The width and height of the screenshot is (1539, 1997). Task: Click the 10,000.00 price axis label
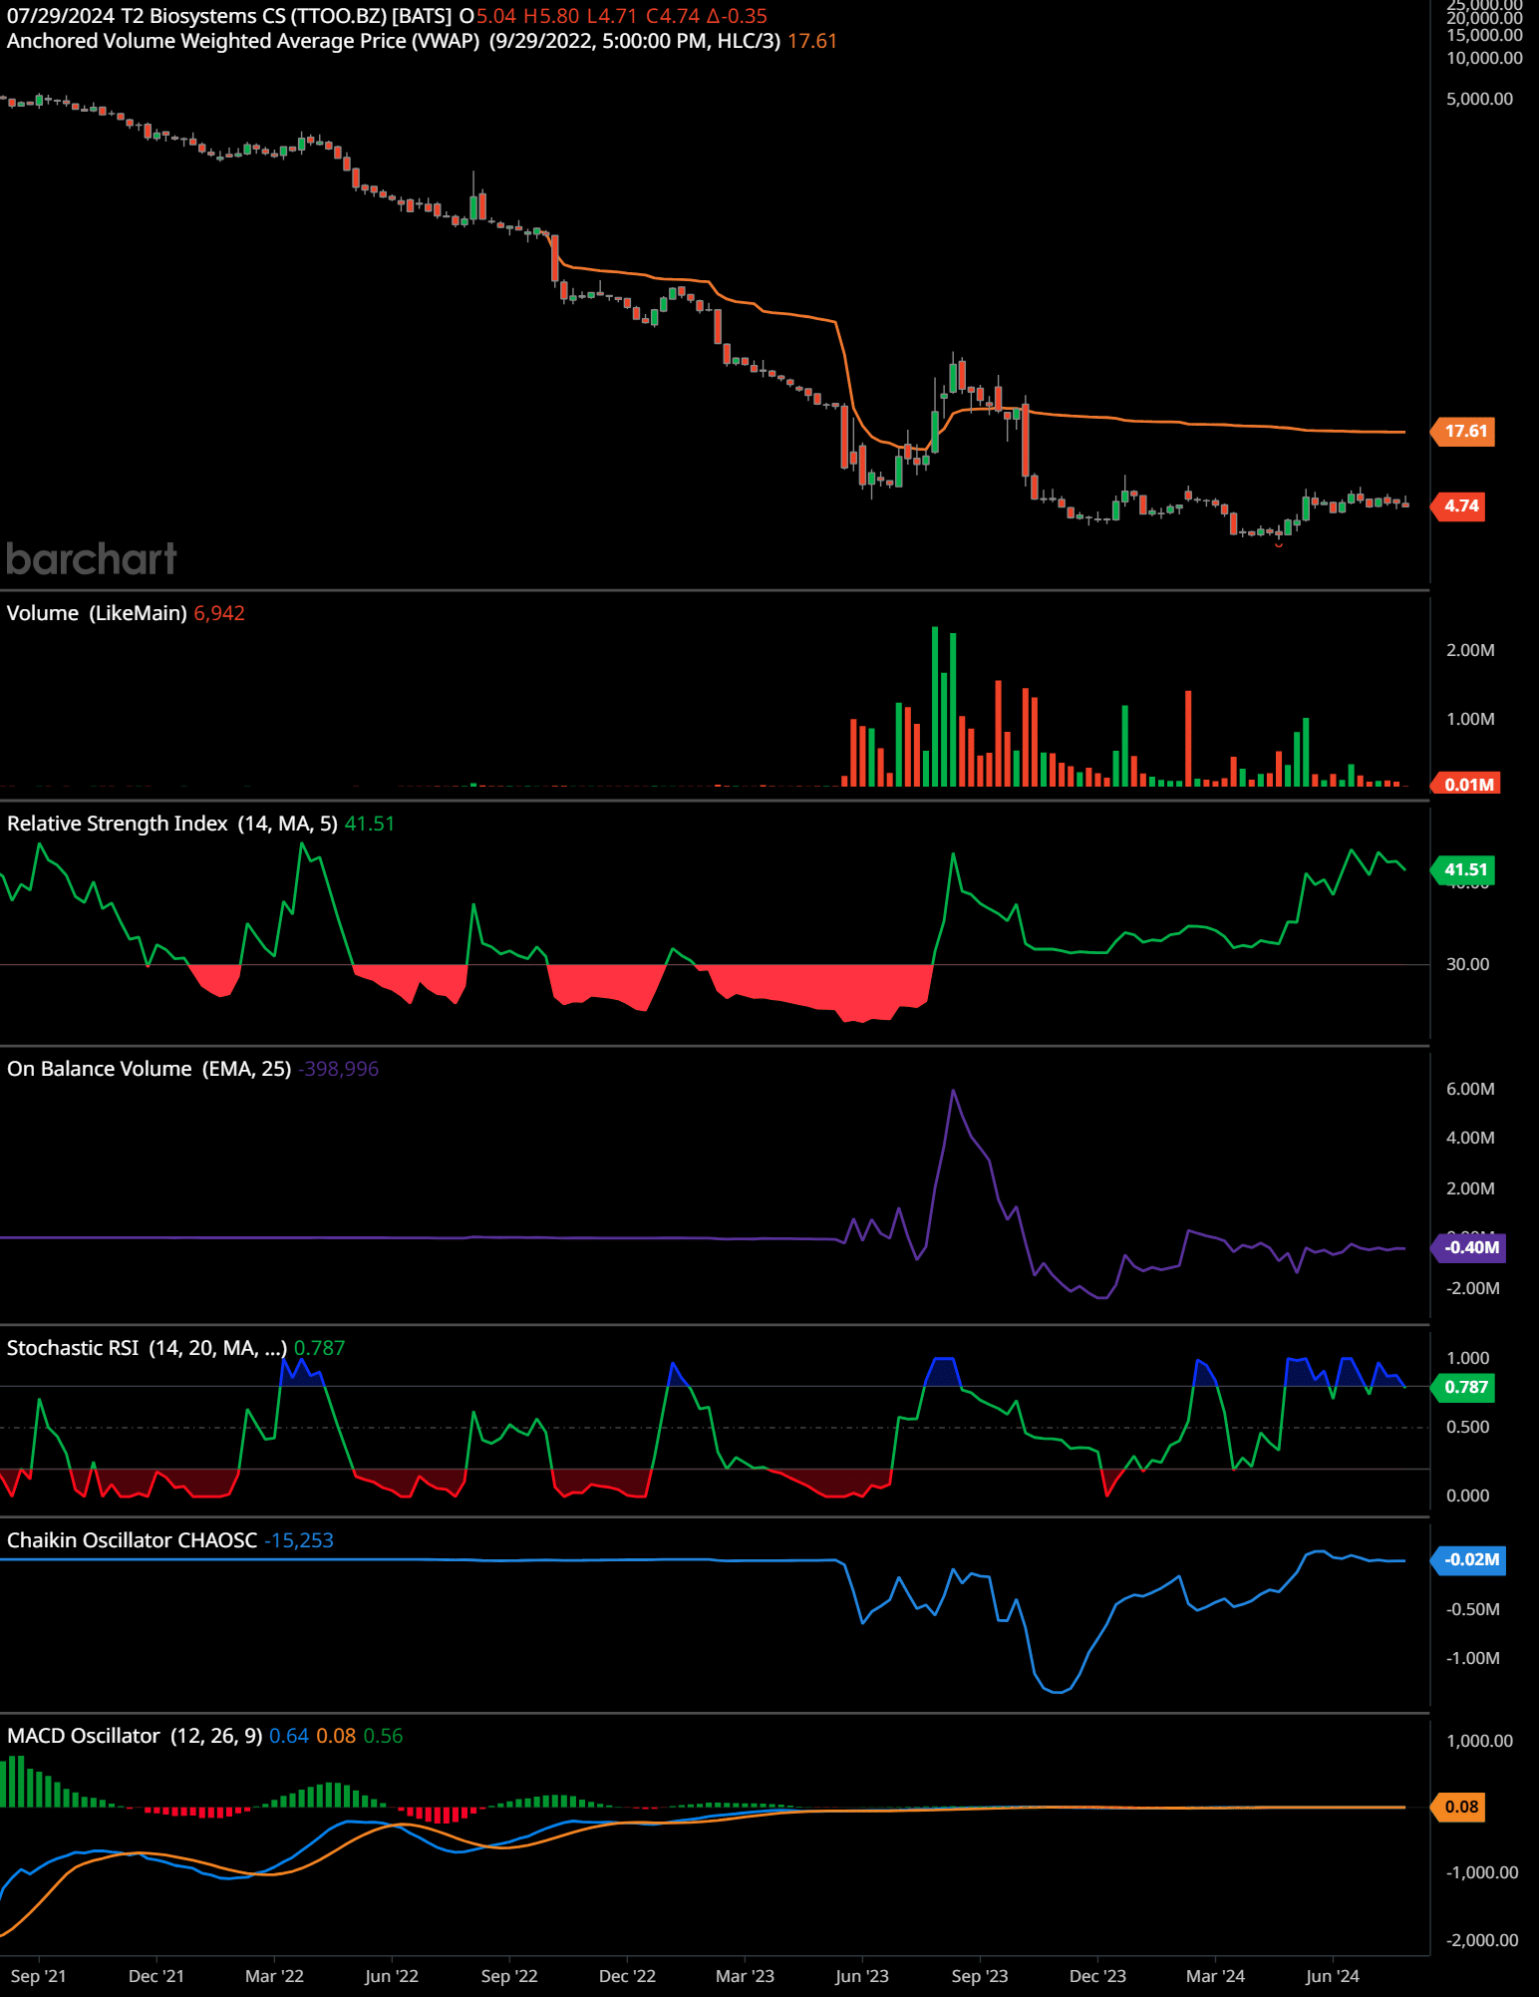(x=1484, y=58)
